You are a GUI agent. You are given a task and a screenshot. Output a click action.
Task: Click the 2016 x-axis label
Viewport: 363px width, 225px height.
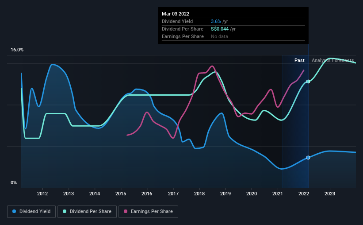(x=147, y=194)
